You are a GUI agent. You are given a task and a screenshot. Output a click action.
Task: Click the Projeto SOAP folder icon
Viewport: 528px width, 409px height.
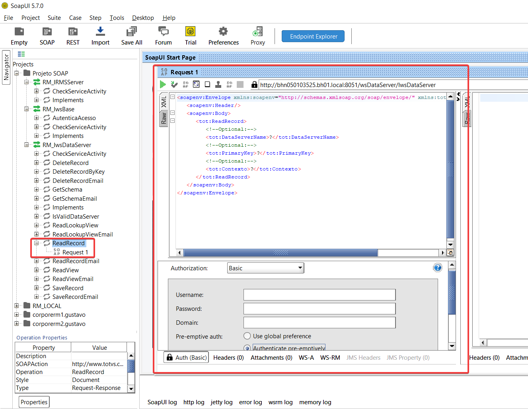[x=27, y=73]
